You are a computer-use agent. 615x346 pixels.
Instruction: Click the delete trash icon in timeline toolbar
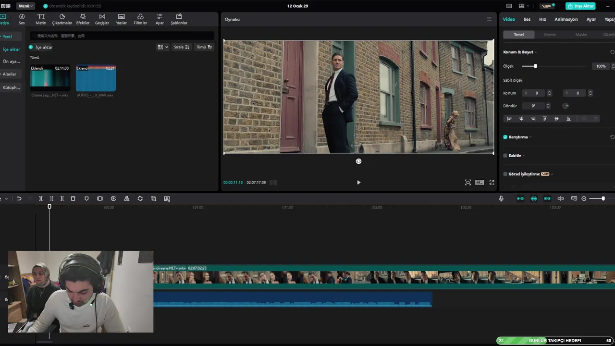point(73,198)
